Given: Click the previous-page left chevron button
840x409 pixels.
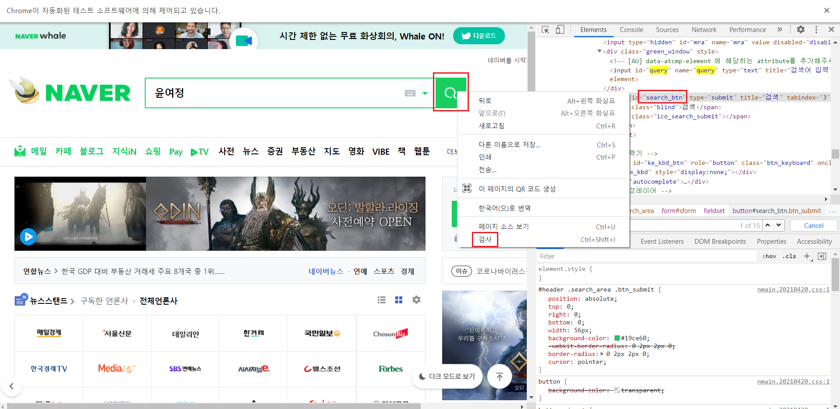Looking at the screenshot, I should (x=11, y=386).
